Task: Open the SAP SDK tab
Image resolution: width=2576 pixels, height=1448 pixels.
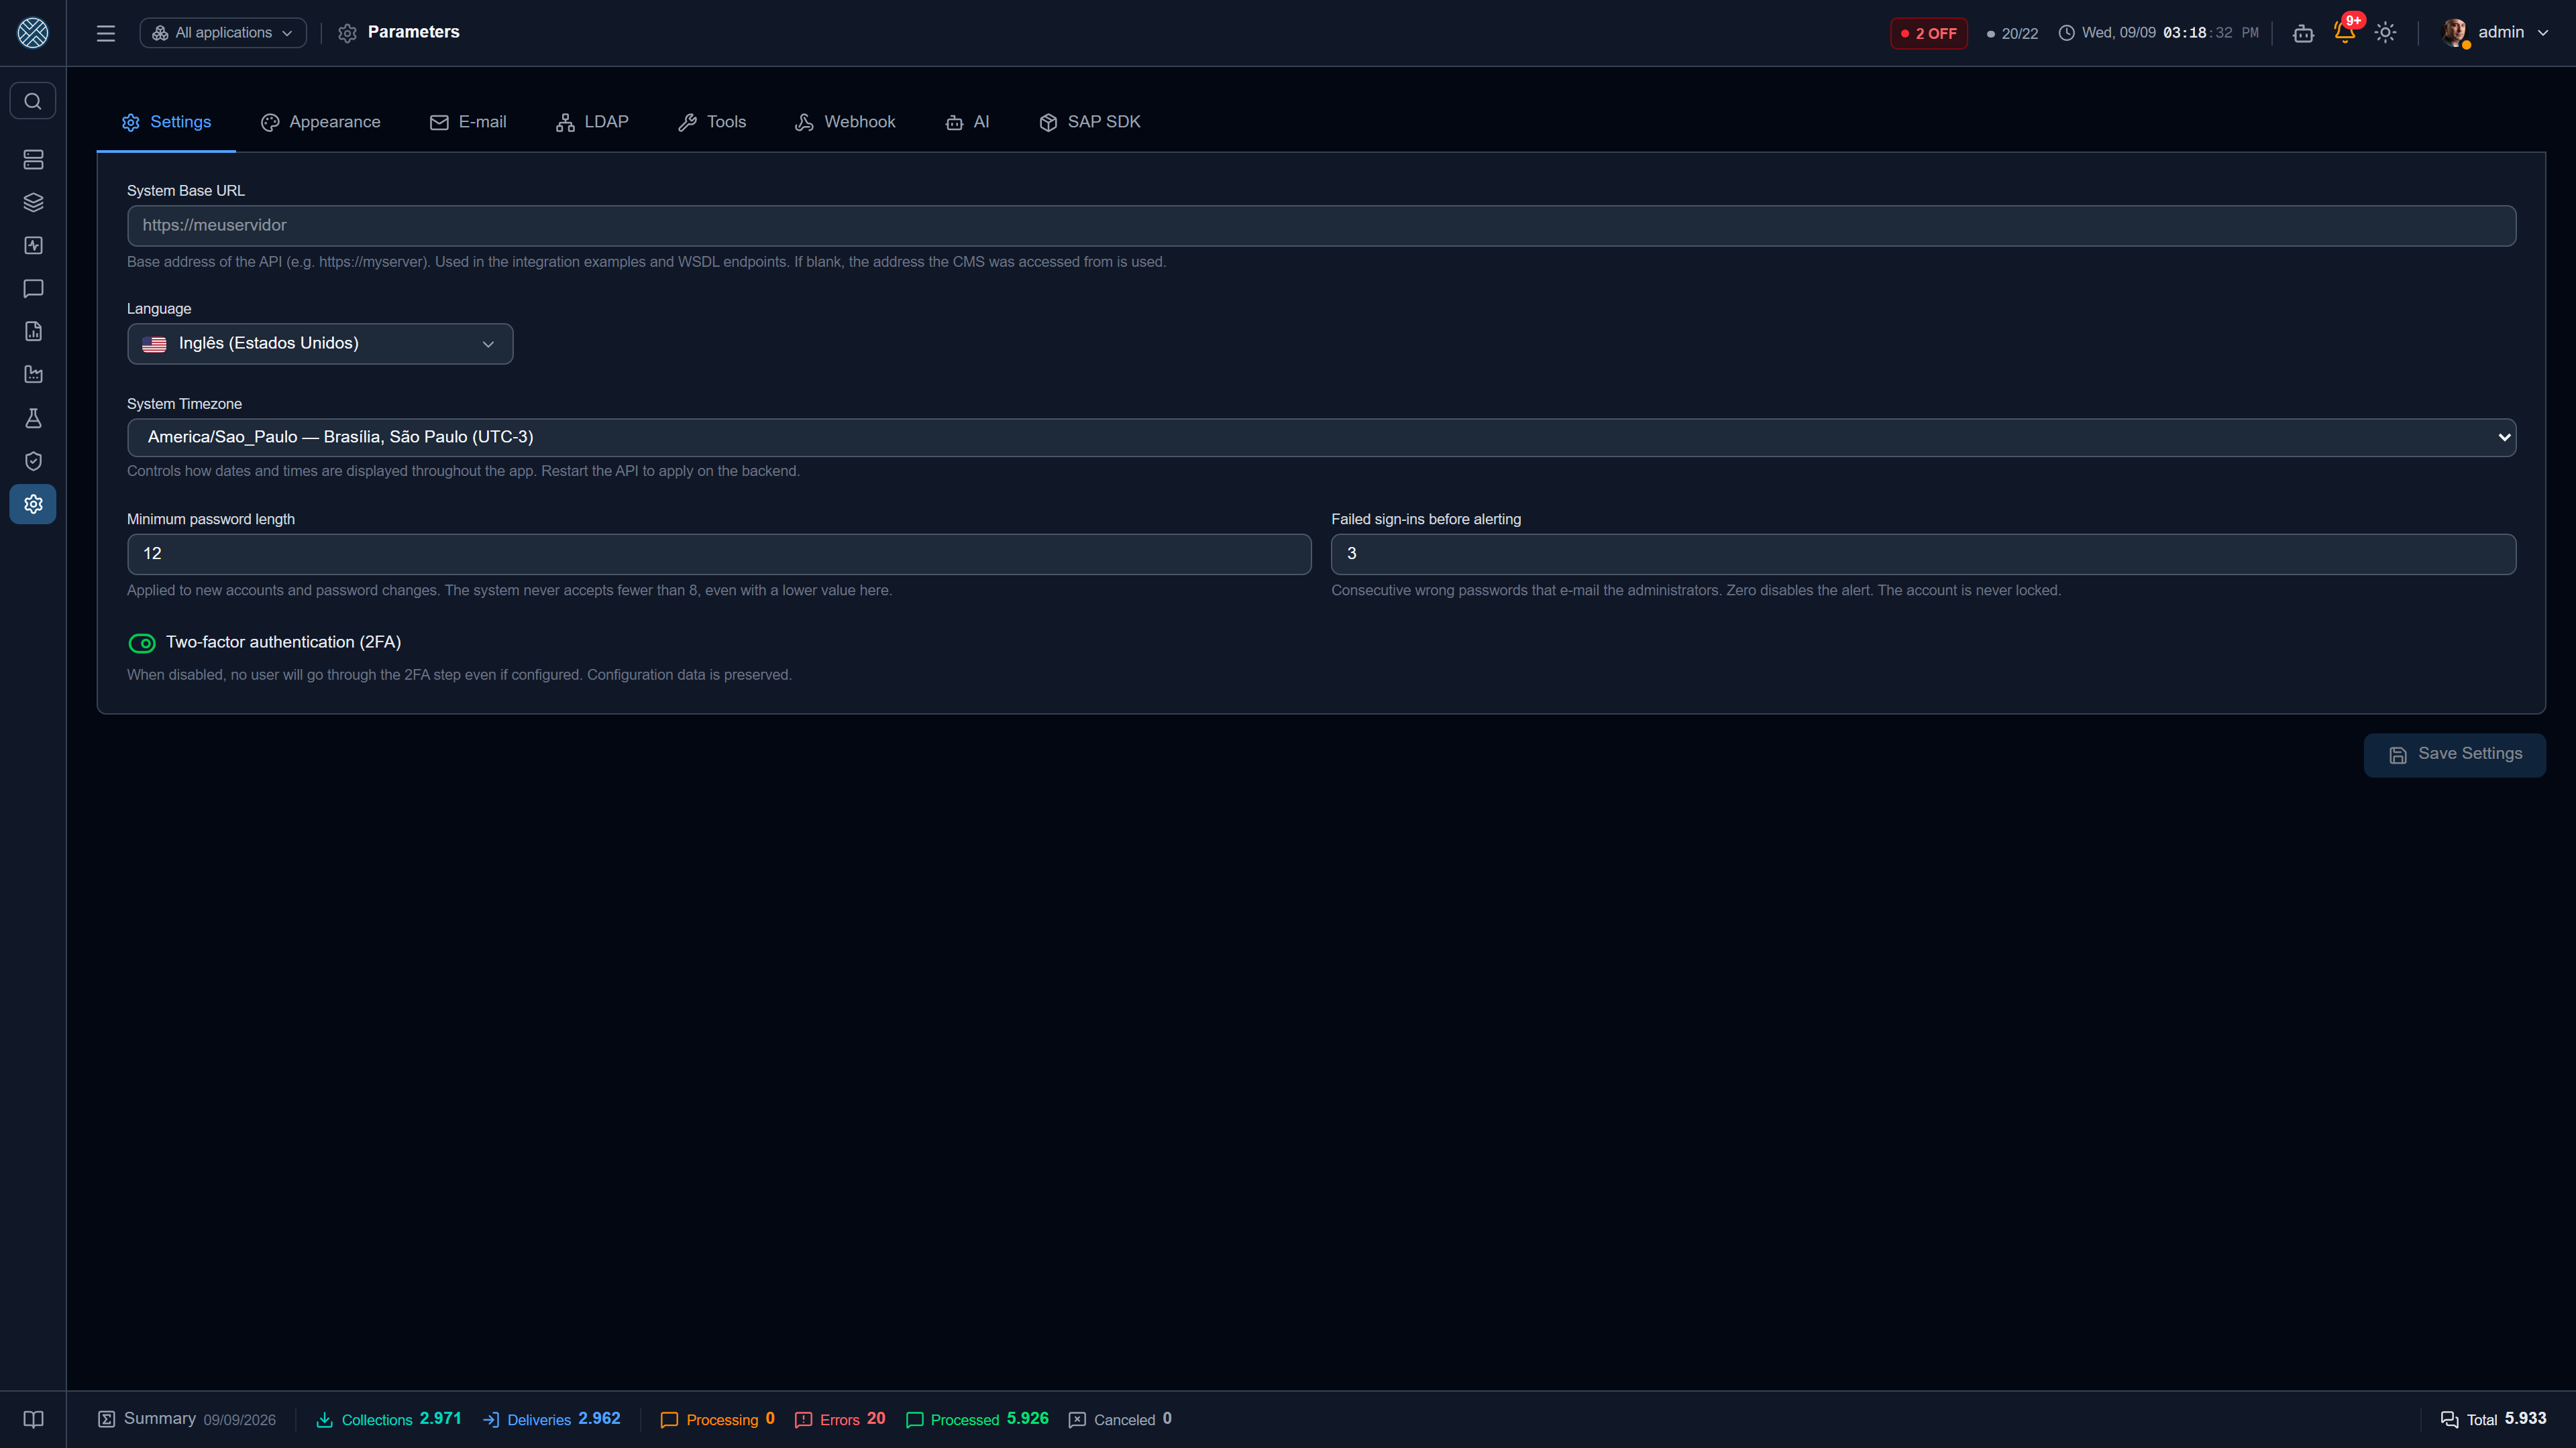Action: 1090,122
